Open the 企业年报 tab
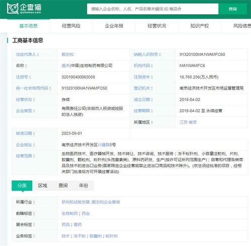251x246 pixels. [114, 26]
